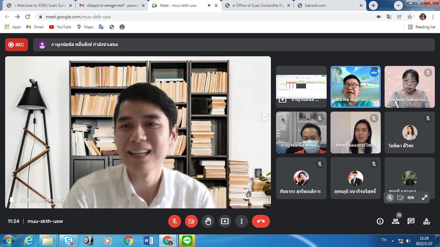Open the Activities panel
This screenshot has height=247, width=440.
426,221
